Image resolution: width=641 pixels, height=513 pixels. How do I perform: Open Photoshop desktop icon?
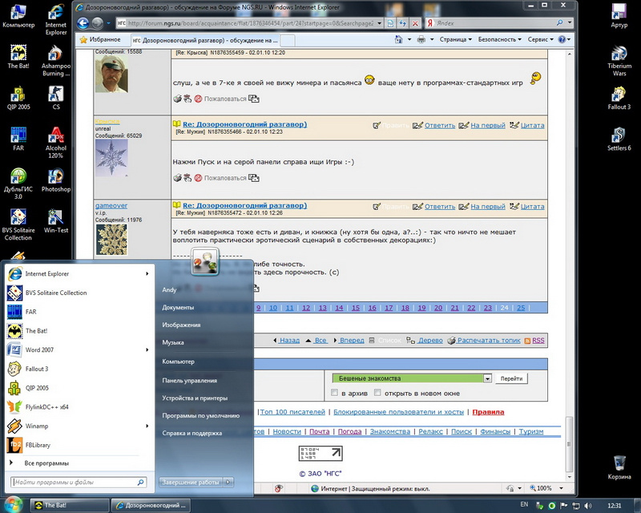pyautogui.click(x=56, y=180)
